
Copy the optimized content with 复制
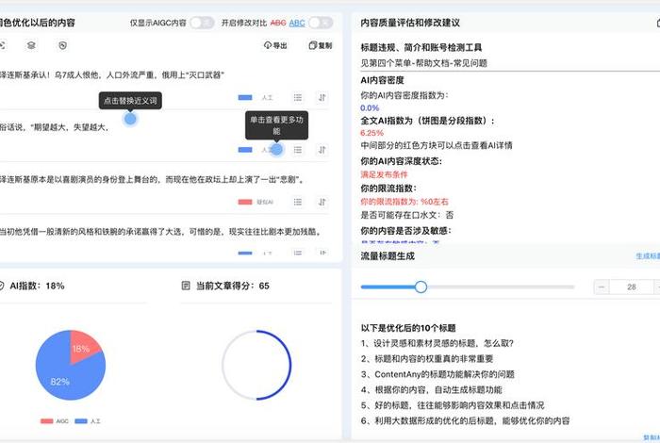[321, 45]
